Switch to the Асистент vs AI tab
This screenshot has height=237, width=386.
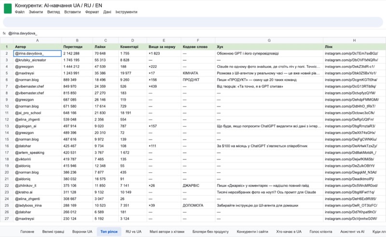(352, 232)
